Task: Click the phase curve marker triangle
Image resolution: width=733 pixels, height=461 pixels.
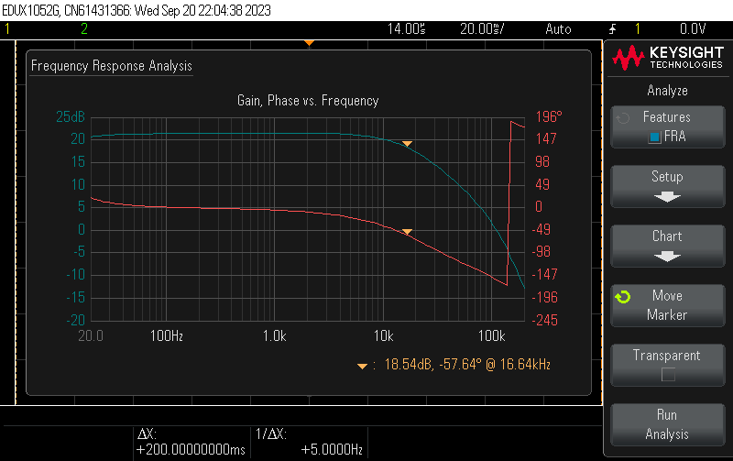Action: click(407, 232)
